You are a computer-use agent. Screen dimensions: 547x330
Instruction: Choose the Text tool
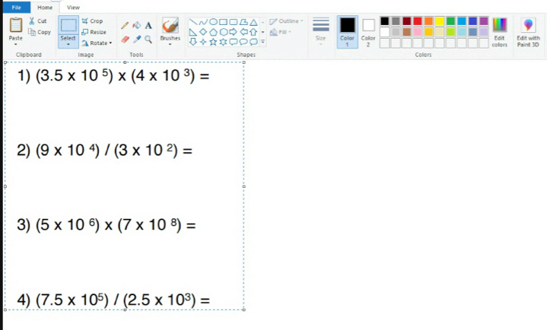[148, 25]
